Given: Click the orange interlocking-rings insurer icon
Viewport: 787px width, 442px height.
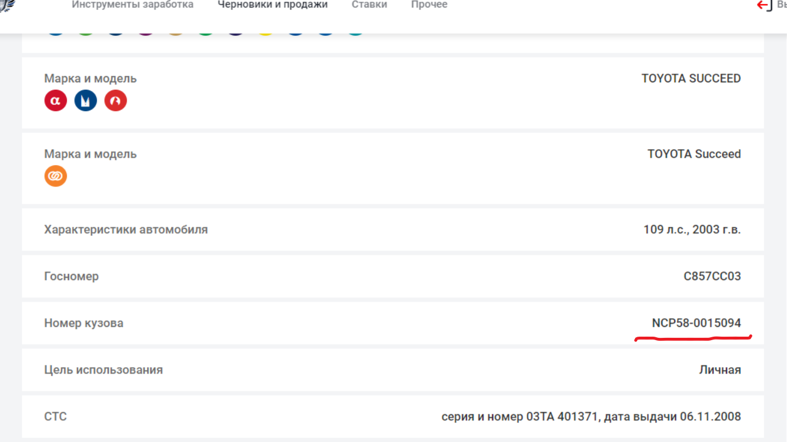Looking at the screenshot, I should (x=56, y=176).
